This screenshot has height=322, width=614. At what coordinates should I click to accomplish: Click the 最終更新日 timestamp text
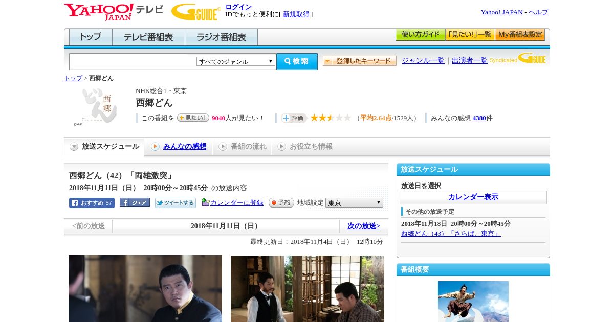(x=317, y=242)
